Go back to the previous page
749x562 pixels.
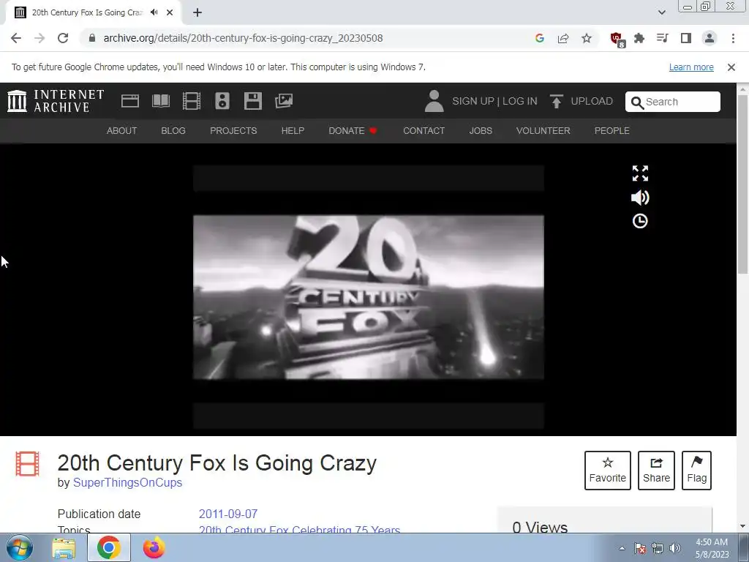[x=16, y=38]
